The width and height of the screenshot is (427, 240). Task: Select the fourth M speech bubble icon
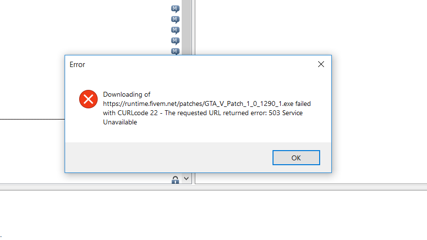coord(175,41)
